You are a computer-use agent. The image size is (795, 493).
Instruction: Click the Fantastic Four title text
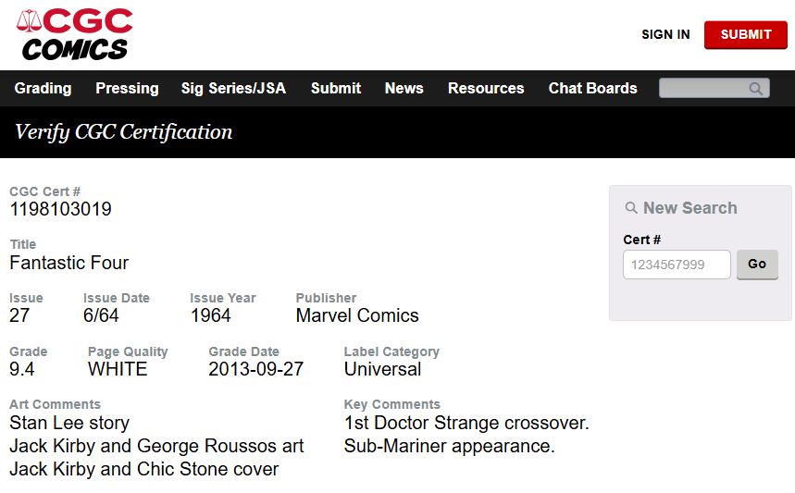69,263
